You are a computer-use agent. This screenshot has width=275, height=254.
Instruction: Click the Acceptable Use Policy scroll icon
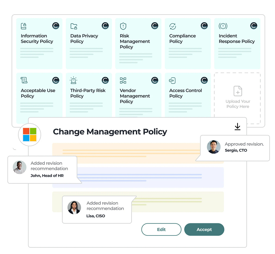click(24, 80)
